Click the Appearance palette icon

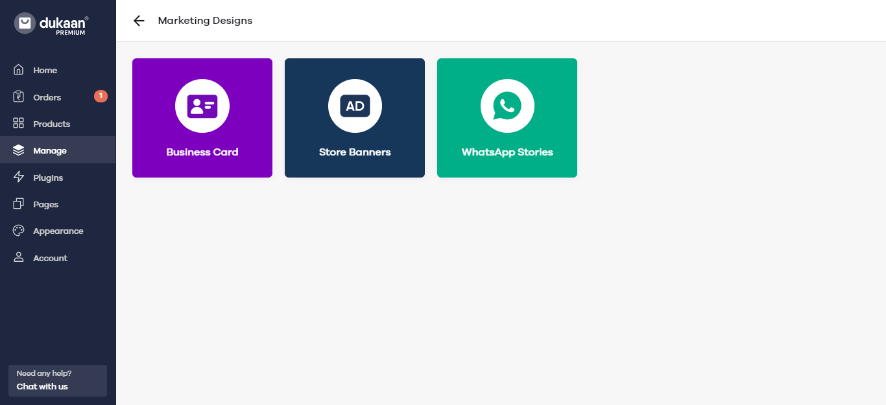click(19, 231)
